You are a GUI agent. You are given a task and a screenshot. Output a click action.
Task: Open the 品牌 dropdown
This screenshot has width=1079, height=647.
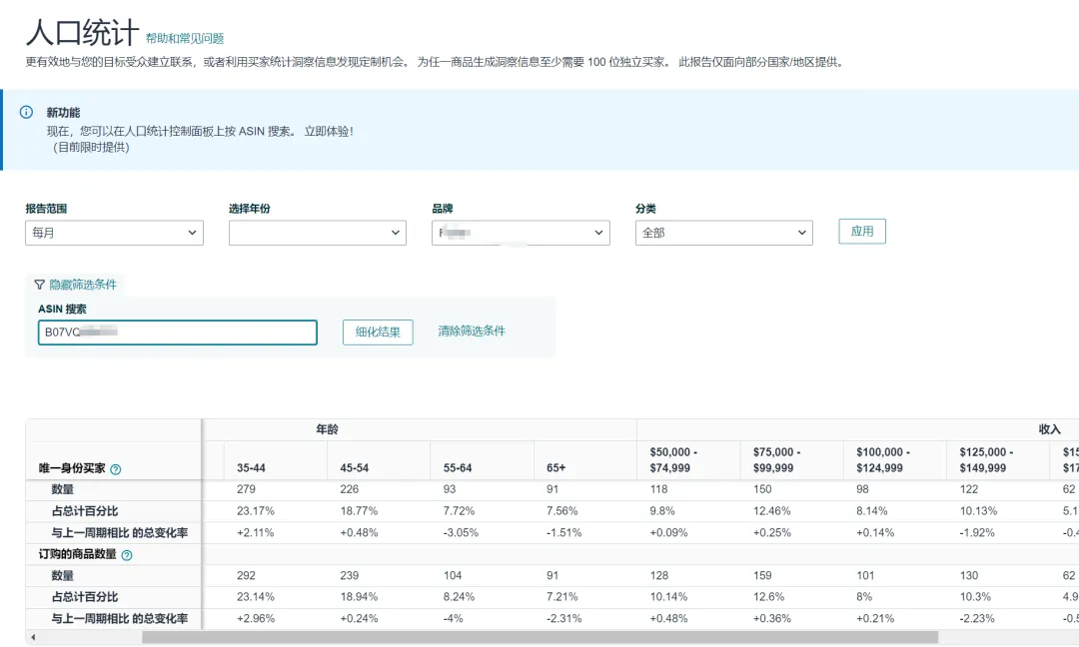pyautogui.click(x=520, y=233)
